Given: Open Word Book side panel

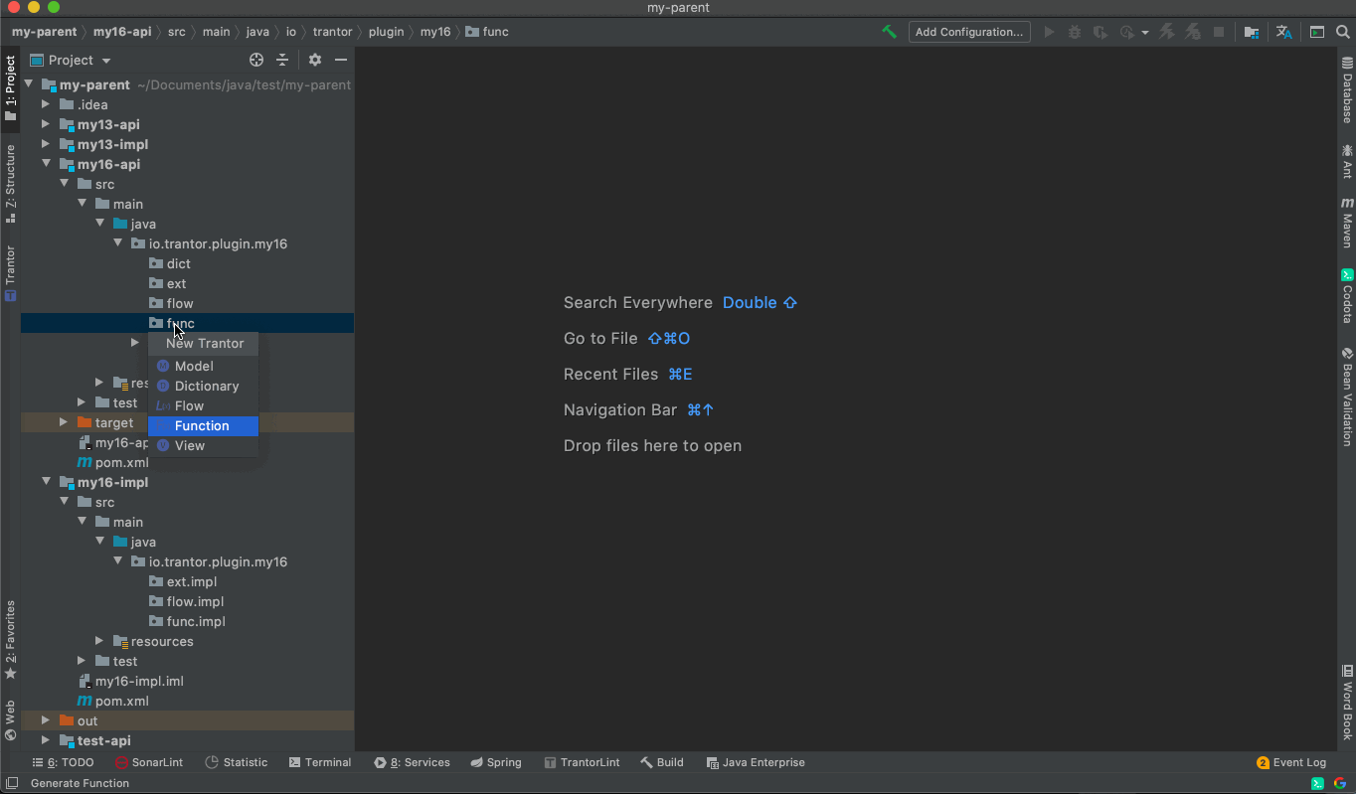Looking at the screenshot, I should coord(1347,703).
